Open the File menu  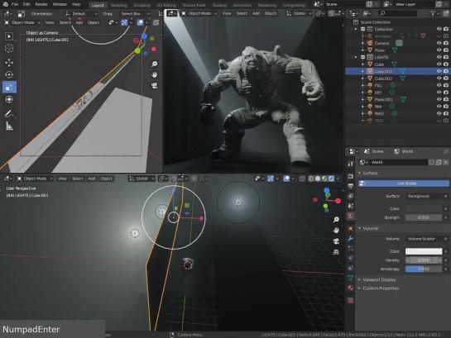[x=14, y=4]
